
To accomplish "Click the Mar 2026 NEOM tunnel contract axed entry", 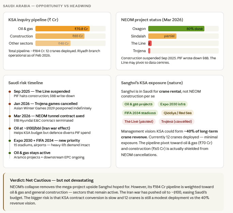I will click(49, 118).
